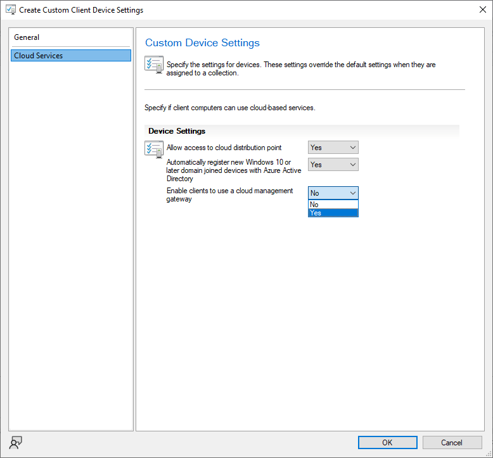Click the checklist icon in the title bar
Image resolution: width=493 pixels, height=458 pixels.
click(x=10, y=10)
